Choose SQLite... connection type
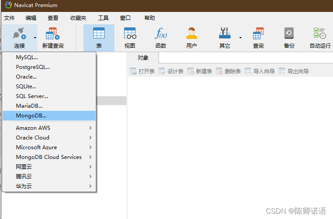The width and height of the screenshot is (333, 219). (49, 87)
